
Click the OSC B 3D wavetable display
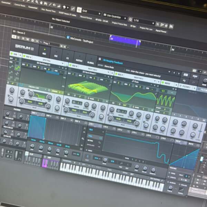[88, 87]
